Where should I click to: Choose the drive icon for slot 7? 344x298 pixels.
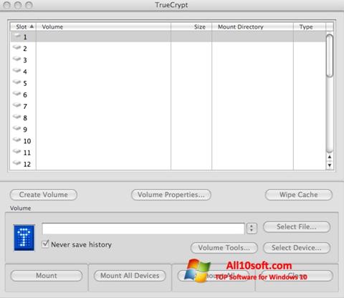[x=17, y=105]
